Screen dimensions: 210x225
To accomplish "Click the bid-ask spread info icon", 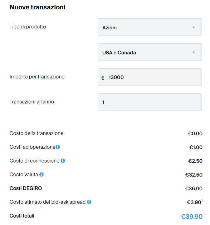I will (89, 202).
